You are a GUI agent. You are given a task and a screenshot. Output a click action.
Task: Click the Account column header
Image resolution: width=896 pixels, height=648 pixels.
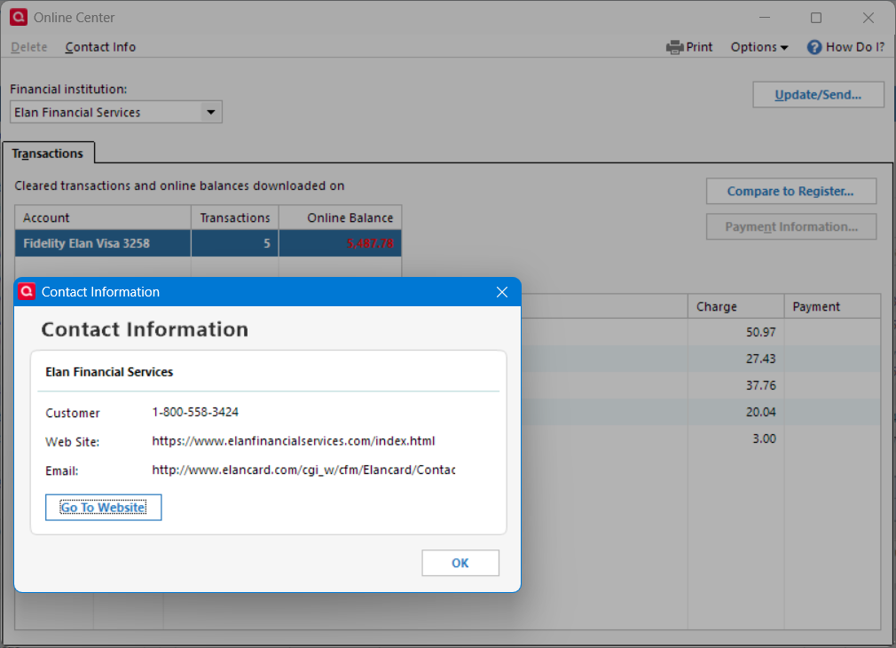coord(103,217)
